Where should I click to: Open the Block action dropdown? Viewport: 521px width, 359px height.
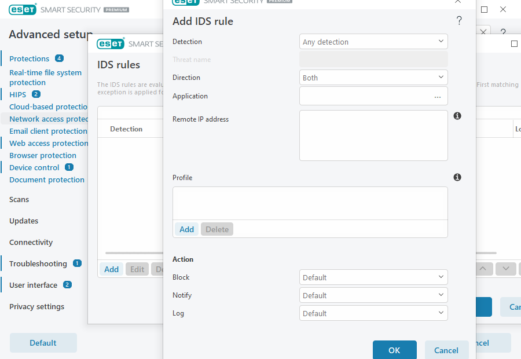(x=373, y=277)
